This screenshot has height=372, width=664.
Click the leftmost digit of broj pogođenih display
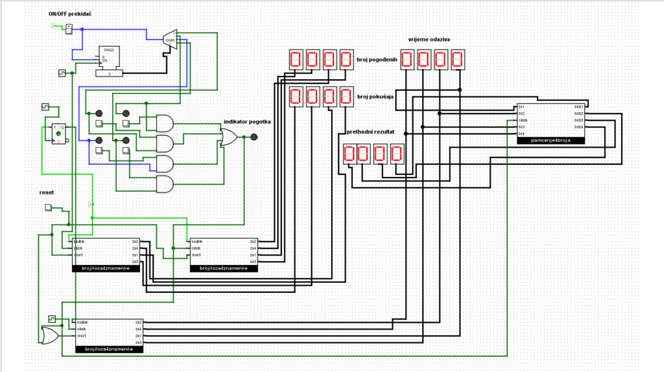pos(296,60)
